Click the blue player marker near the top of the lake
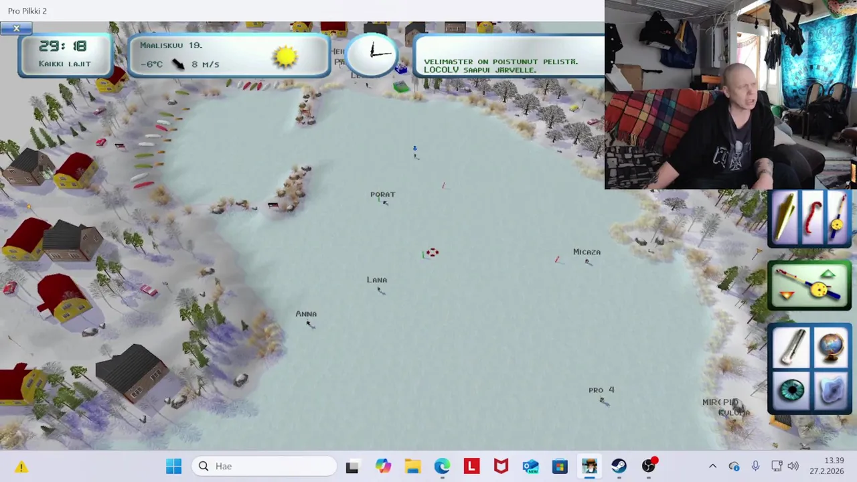857x482 pixels. pos(414,149)
